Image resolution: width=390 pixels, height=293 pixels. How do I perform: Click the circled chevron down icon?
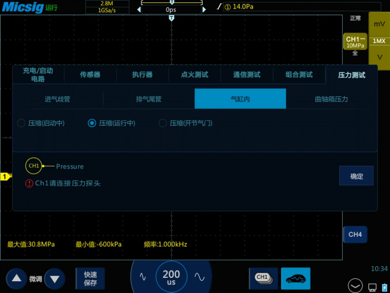click(x=356, y=285)
